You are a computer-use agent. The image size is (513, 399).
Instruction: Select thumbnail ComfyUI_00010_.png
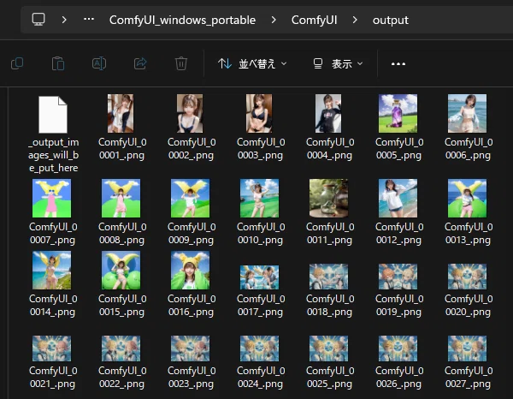point(259,198)
